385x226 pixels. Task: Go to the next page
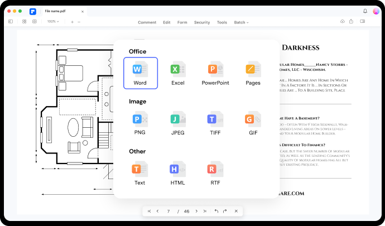196,211
